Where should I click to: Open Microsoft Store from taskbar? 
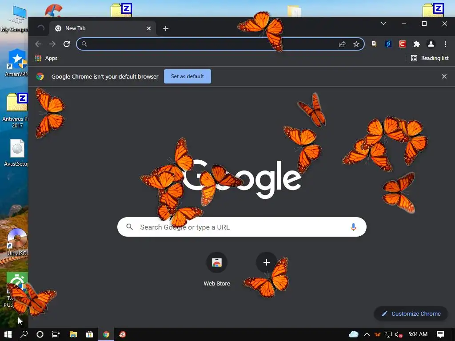(89, 334)
